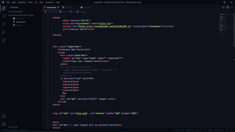Open the View menu
235x132 pixels.
pyautogui.click(x=30, y=2)
